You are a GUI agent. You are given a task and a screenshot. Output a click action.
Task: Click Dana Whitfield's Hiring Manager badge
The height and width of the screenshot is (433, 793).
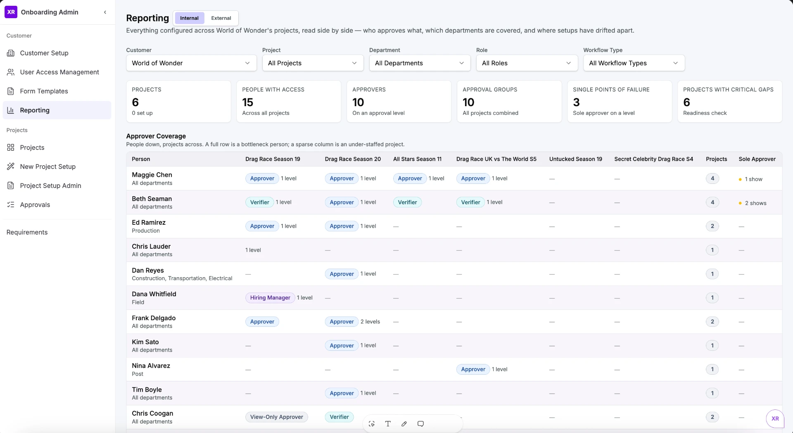270,298
